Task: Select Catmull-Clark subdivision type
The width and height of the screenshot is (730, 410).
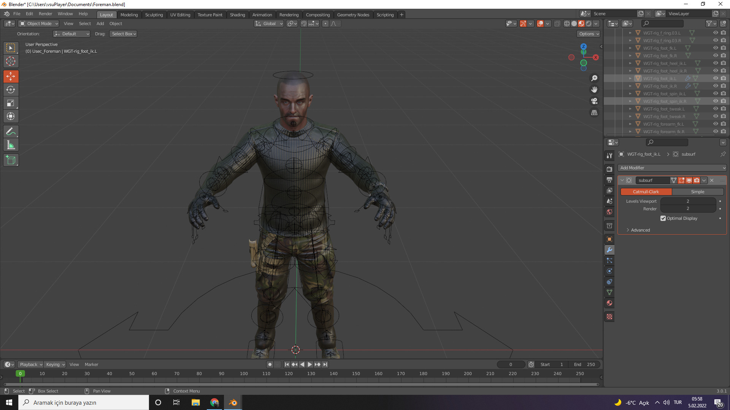Action: (x=646, y=192)
